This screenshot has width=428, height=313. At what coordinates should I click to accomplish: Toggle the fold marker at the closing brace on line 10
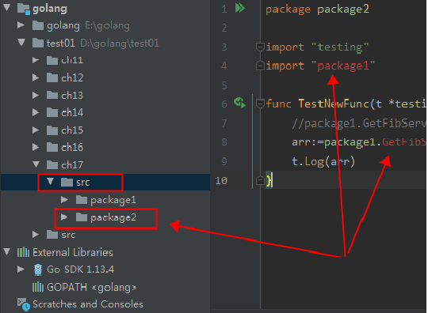pyautogui.click(x=260, y=180)
